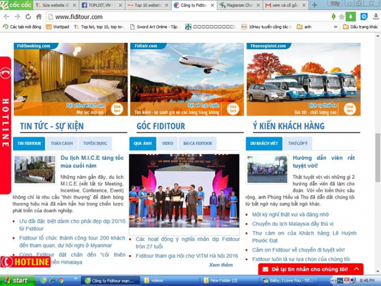Close the Công ty Fiditour tab

(x=212, y=5)
